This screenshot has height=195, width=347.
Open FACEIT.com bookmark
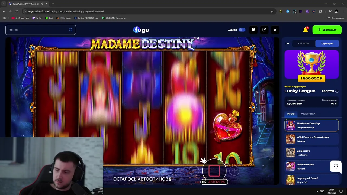point(63,18)
